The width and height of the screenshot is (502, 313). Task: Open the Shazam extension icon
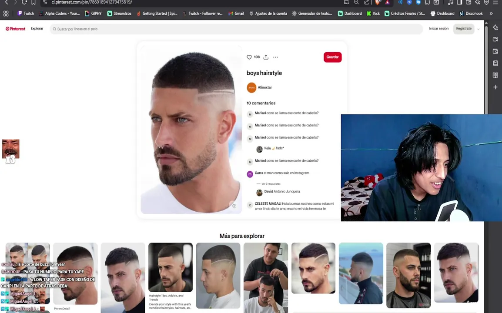418,2
